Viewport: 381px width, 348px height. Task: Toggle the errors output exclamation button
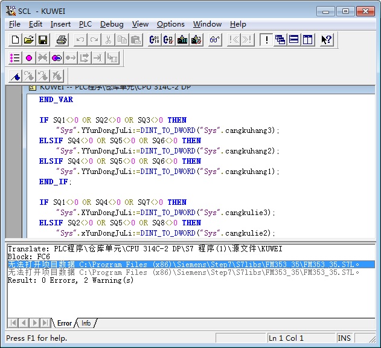pos(266,40)
